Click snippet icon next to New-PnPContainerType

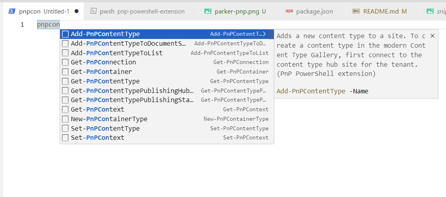click(65, 119)
